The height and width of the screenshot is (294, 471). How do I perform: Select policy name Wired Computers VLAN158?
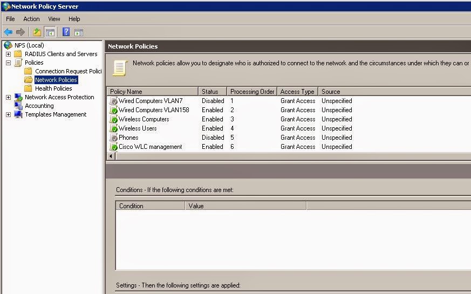154,110
